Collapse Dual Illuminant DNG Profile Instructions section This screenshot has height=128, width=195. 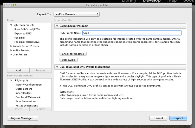[57, 67]
